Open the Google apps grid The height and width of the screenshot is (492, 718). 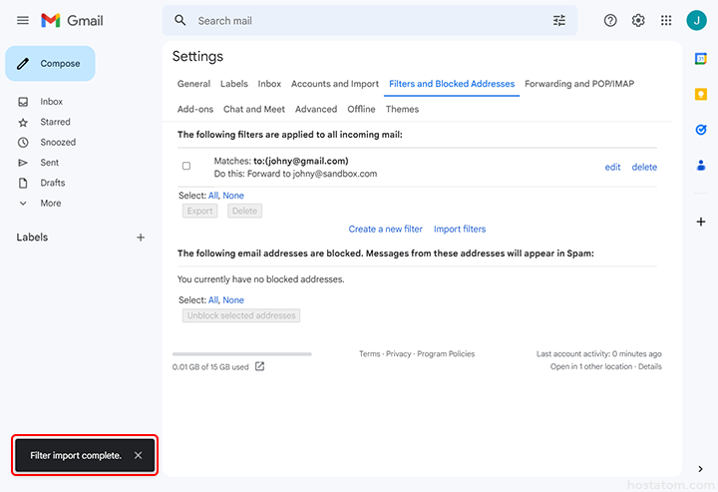pyautogui.click(x=666, y=20)
